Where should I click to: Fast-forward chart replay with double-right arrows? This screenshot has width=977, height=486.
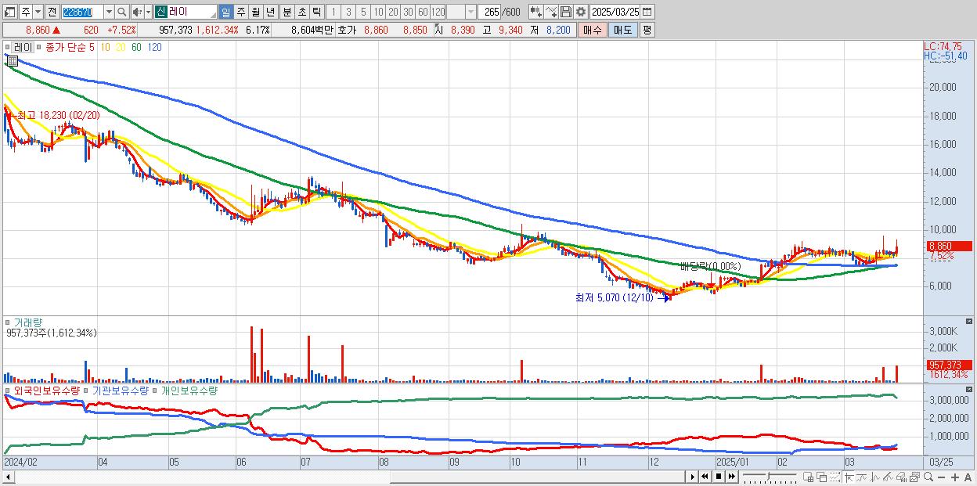click(732, 477)
